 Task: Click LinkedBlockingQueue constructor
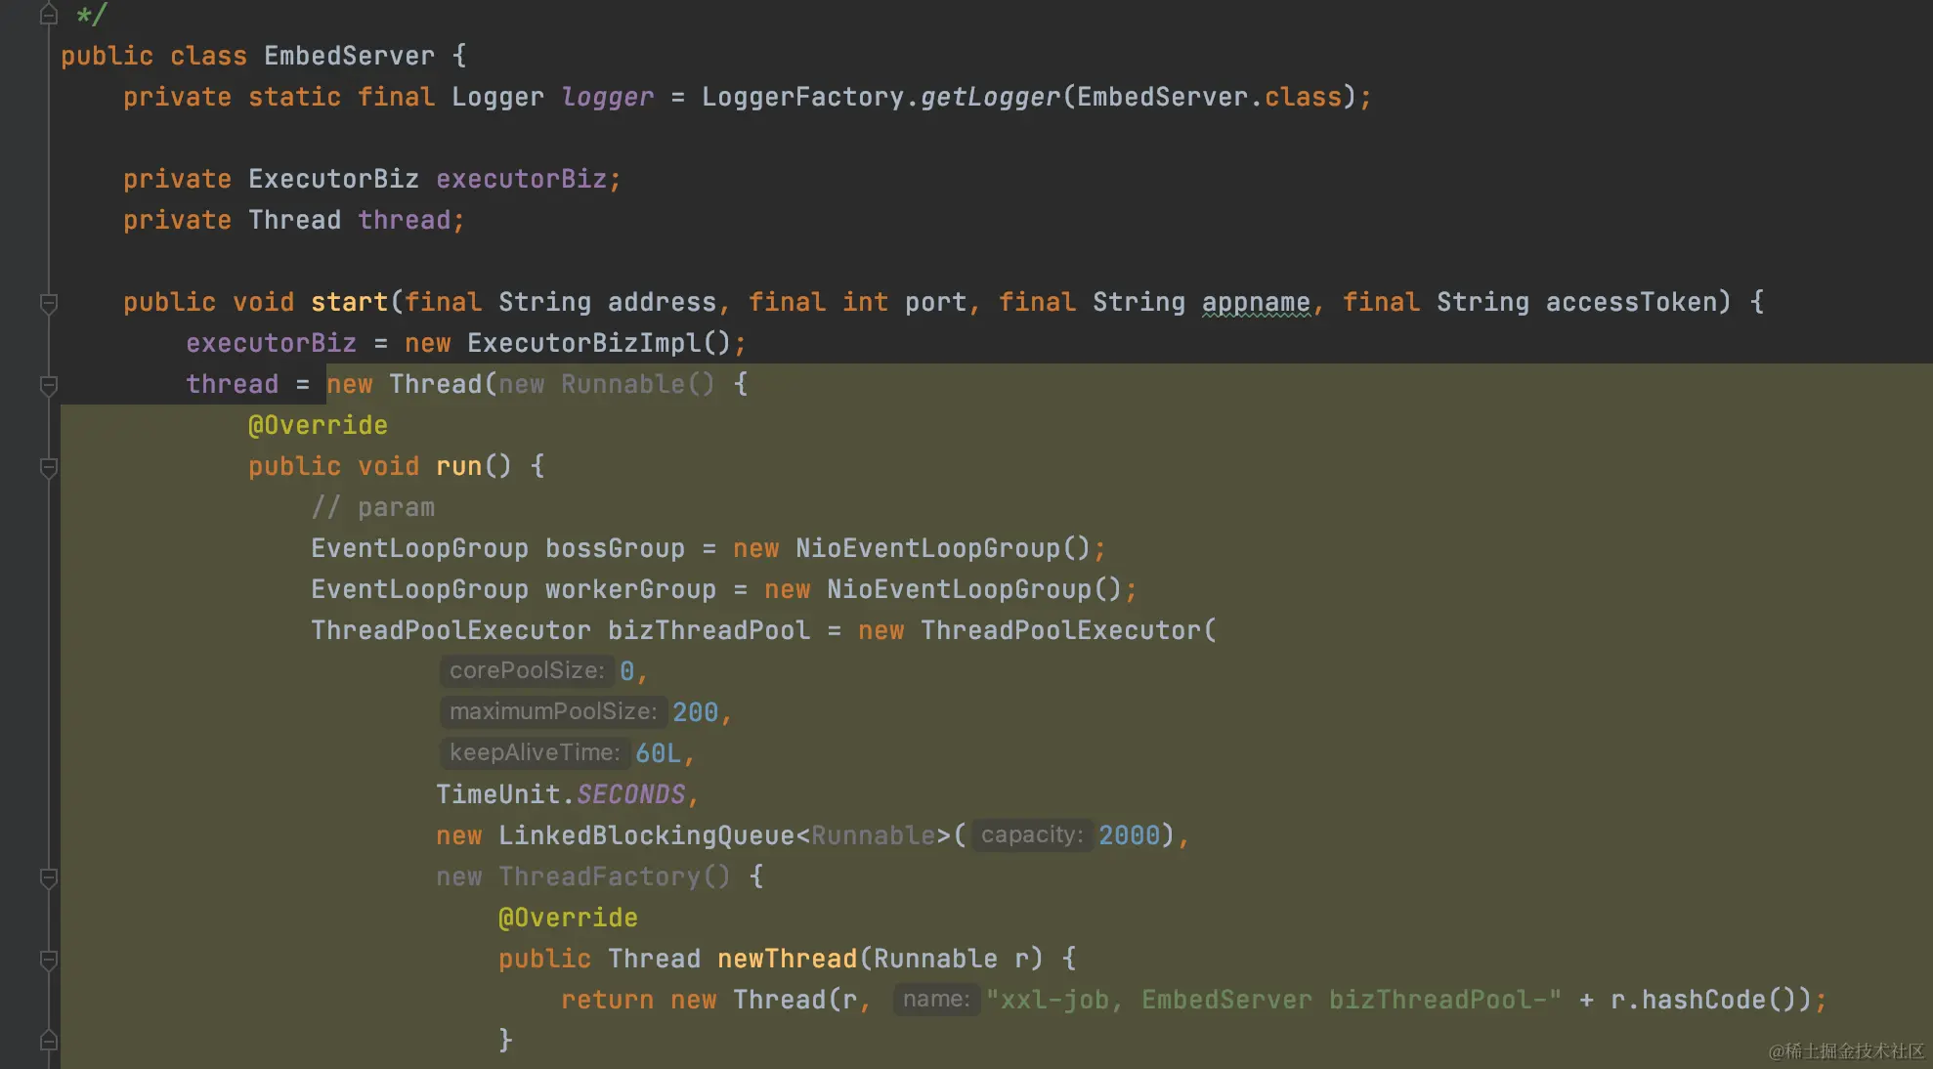(x=646, y=835)
